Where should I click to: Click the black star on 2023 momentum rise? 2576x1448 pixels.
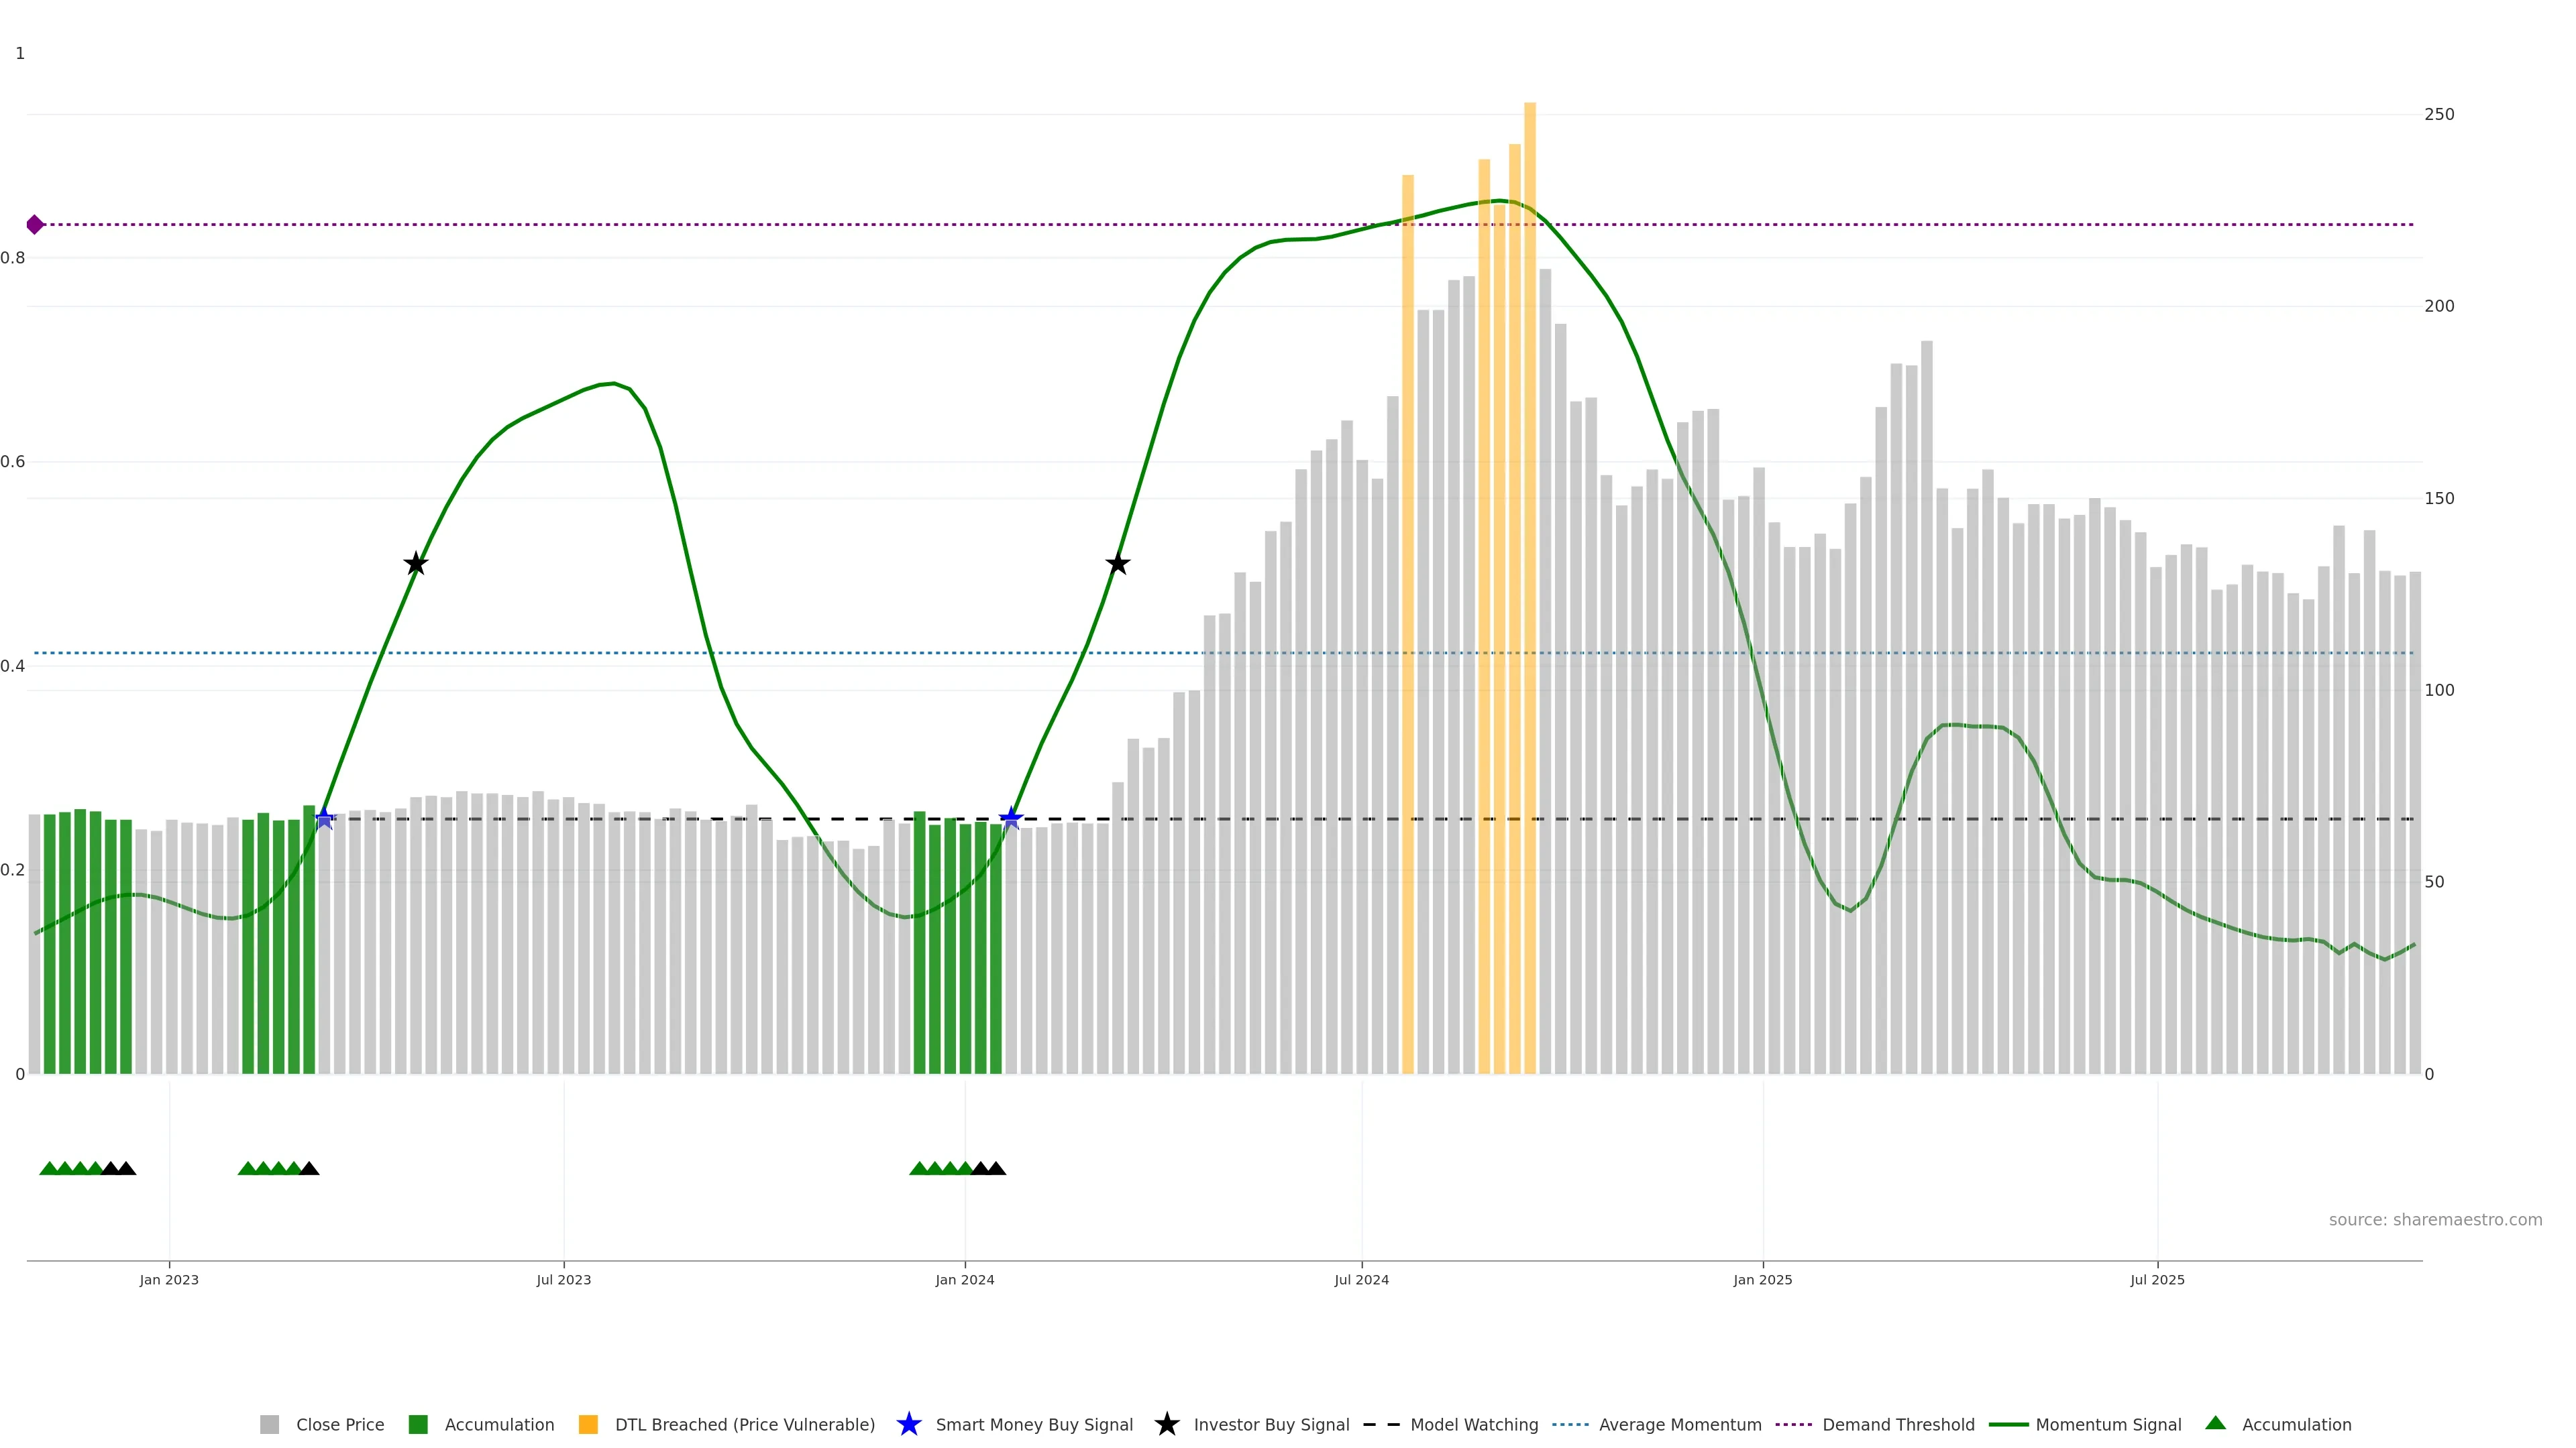[416, 564]
